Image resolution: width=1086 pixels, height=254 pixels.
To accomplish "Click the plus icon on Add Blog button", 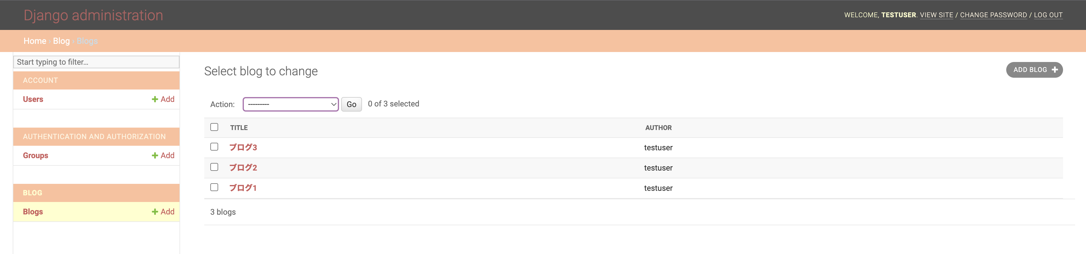I will 1054,70.
